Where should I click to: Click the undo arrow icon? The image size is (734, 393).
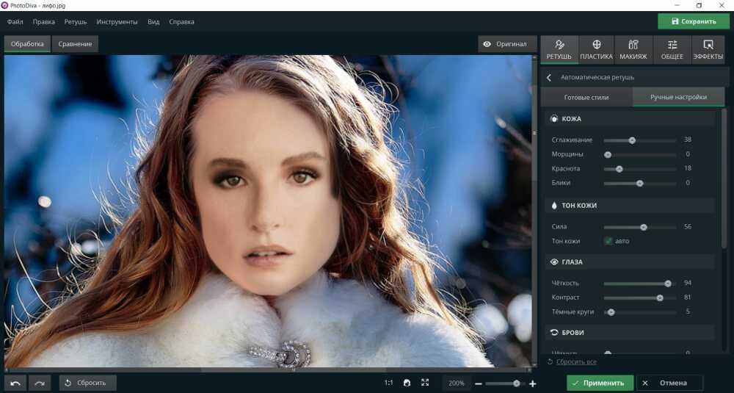[15, 383]
